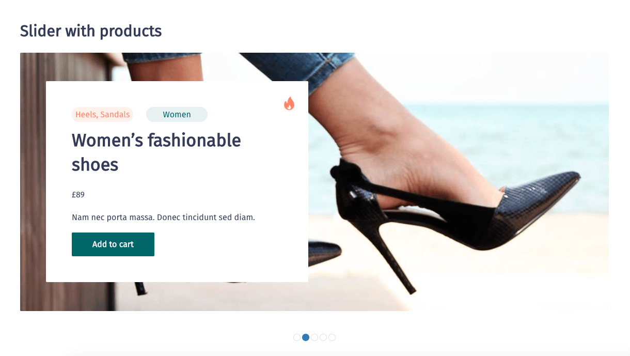Select the active second slide dot
The image size is (630, 356).
306,337
